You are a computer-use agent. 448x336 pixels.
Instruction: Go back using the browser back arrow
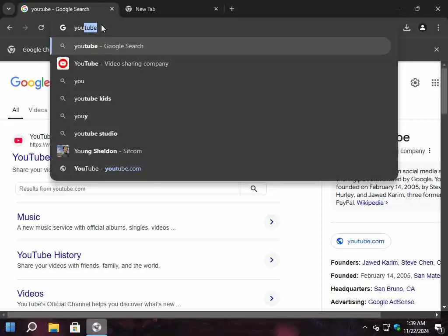tap(10, 28)
